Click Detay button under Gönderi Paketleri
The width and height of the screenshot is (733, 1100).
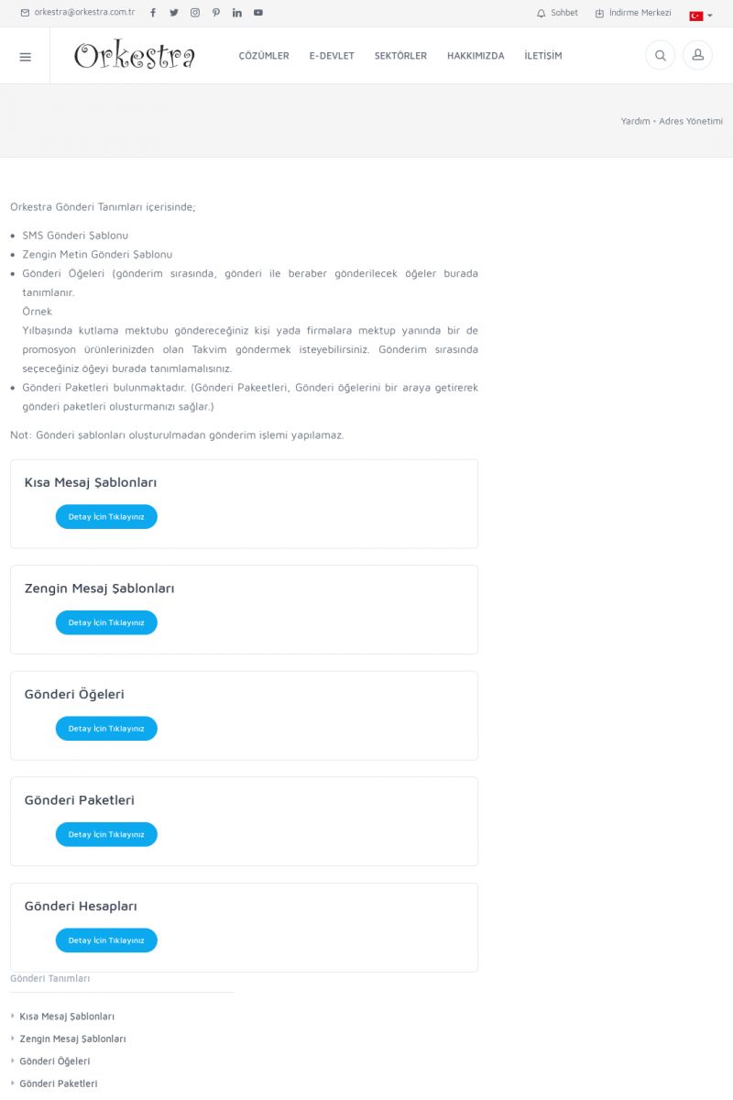(106, 834)
